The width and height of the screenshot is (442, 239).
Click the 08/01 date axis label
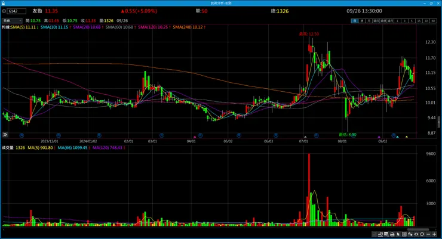pos(342,141)
